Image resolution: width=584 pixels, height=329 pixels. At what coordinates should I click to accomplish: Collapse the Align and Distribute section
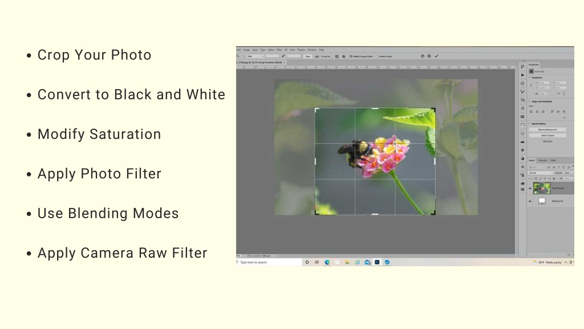529,102
